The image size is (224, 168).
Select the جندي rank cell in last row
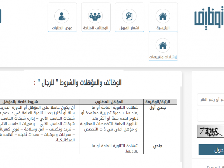click(160, 149)
